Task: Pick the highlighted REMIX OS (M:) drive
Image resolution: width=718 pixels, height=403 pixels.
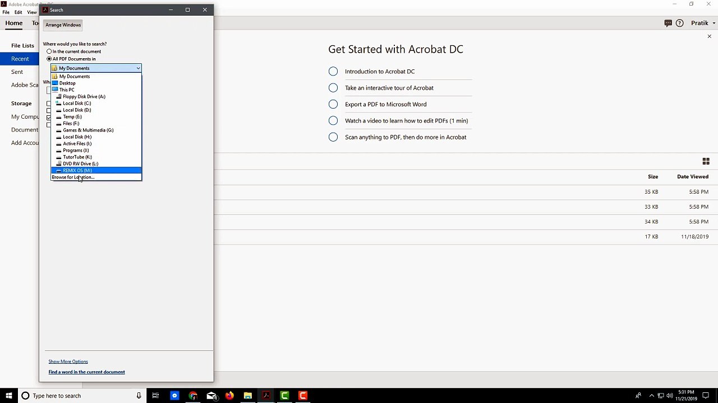Action: (x=96, y=171)
